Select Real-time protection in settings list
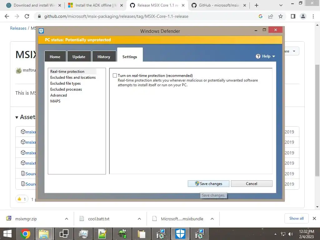The height and width of the screenshot is (240, 320). (x=67, y=72)
